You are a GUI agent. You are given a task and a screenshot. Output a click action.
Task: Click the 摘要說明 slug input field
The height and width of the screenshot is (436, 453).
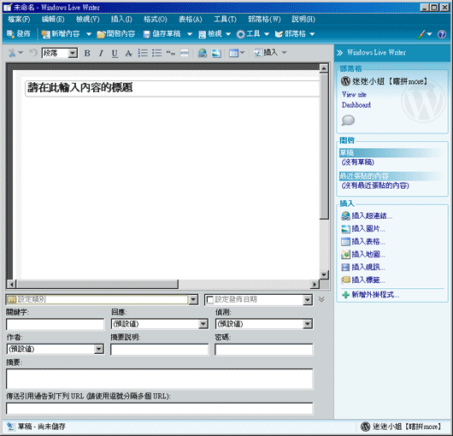(160, 350)
